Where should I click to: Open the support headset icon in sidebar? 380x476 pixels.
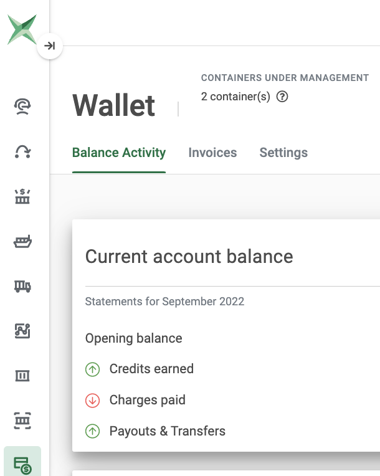[x=22, y=107]
